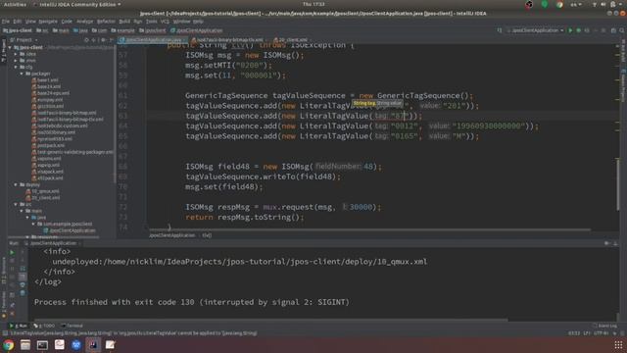The width and height of the screenshot is (627, 353).
Task: Open the Files manager from the dock
Action: point(25,344)
